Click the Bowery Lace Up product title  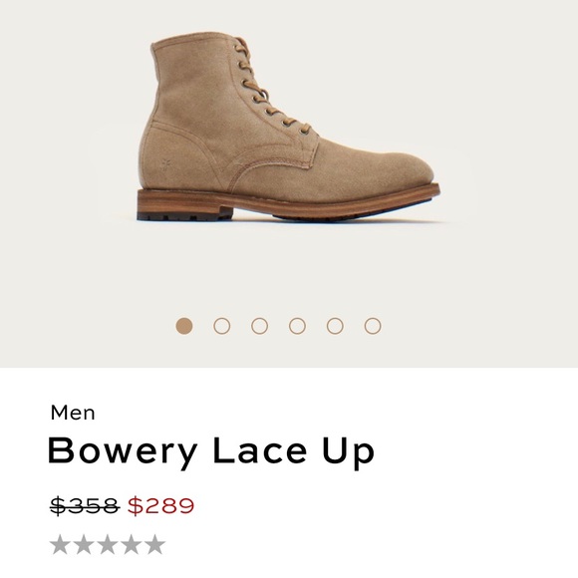point(211,452)
